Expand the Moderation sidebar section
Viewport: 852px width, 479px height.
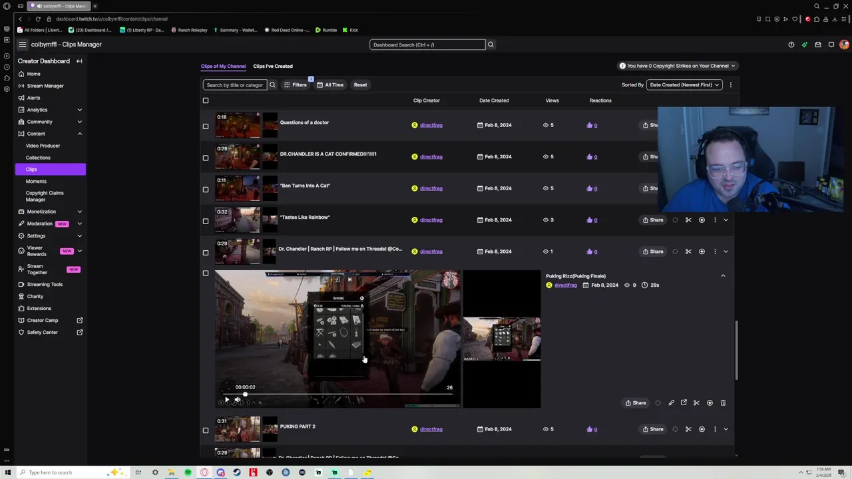[x=79, y=224]
